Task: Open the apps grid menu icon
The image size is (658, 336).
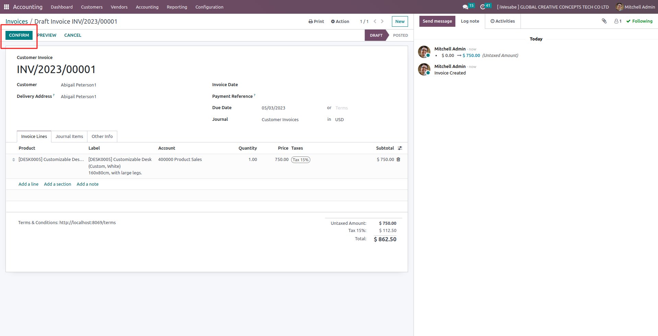Action: click(6, 7)
